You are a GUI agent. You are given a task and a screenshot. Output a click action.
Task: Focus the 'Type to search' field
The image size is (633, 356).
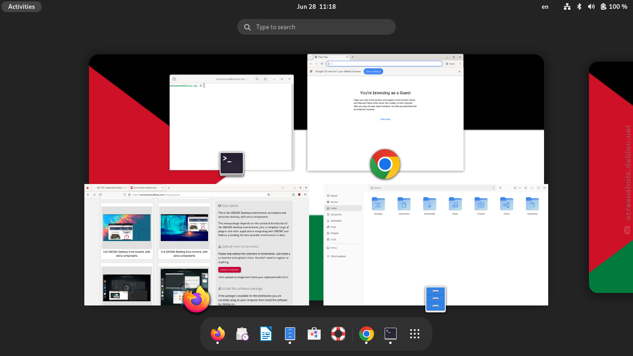(x=316, y=27)
